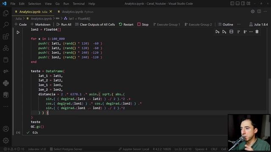Open the Python view in activity bar

pyautogui.click(x=6, y=83)
